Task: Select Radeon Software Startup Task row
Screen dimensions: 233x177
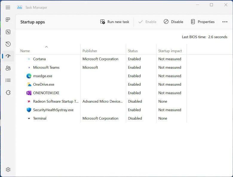Action: pyautogui.click(x=56, y=101)
